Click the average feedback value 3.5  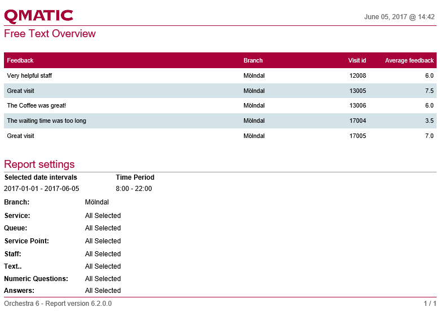429,121
